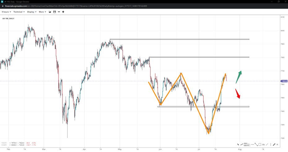Click the save chart floppy disk icon
288x152 pixels.
55,12
